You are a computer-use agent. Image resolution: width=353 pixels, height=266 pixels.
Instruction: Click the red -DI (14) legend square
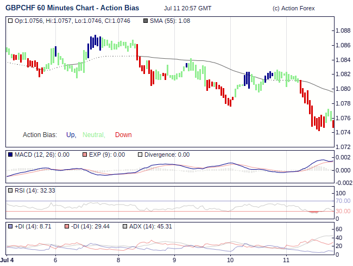[x=66, y=226]
